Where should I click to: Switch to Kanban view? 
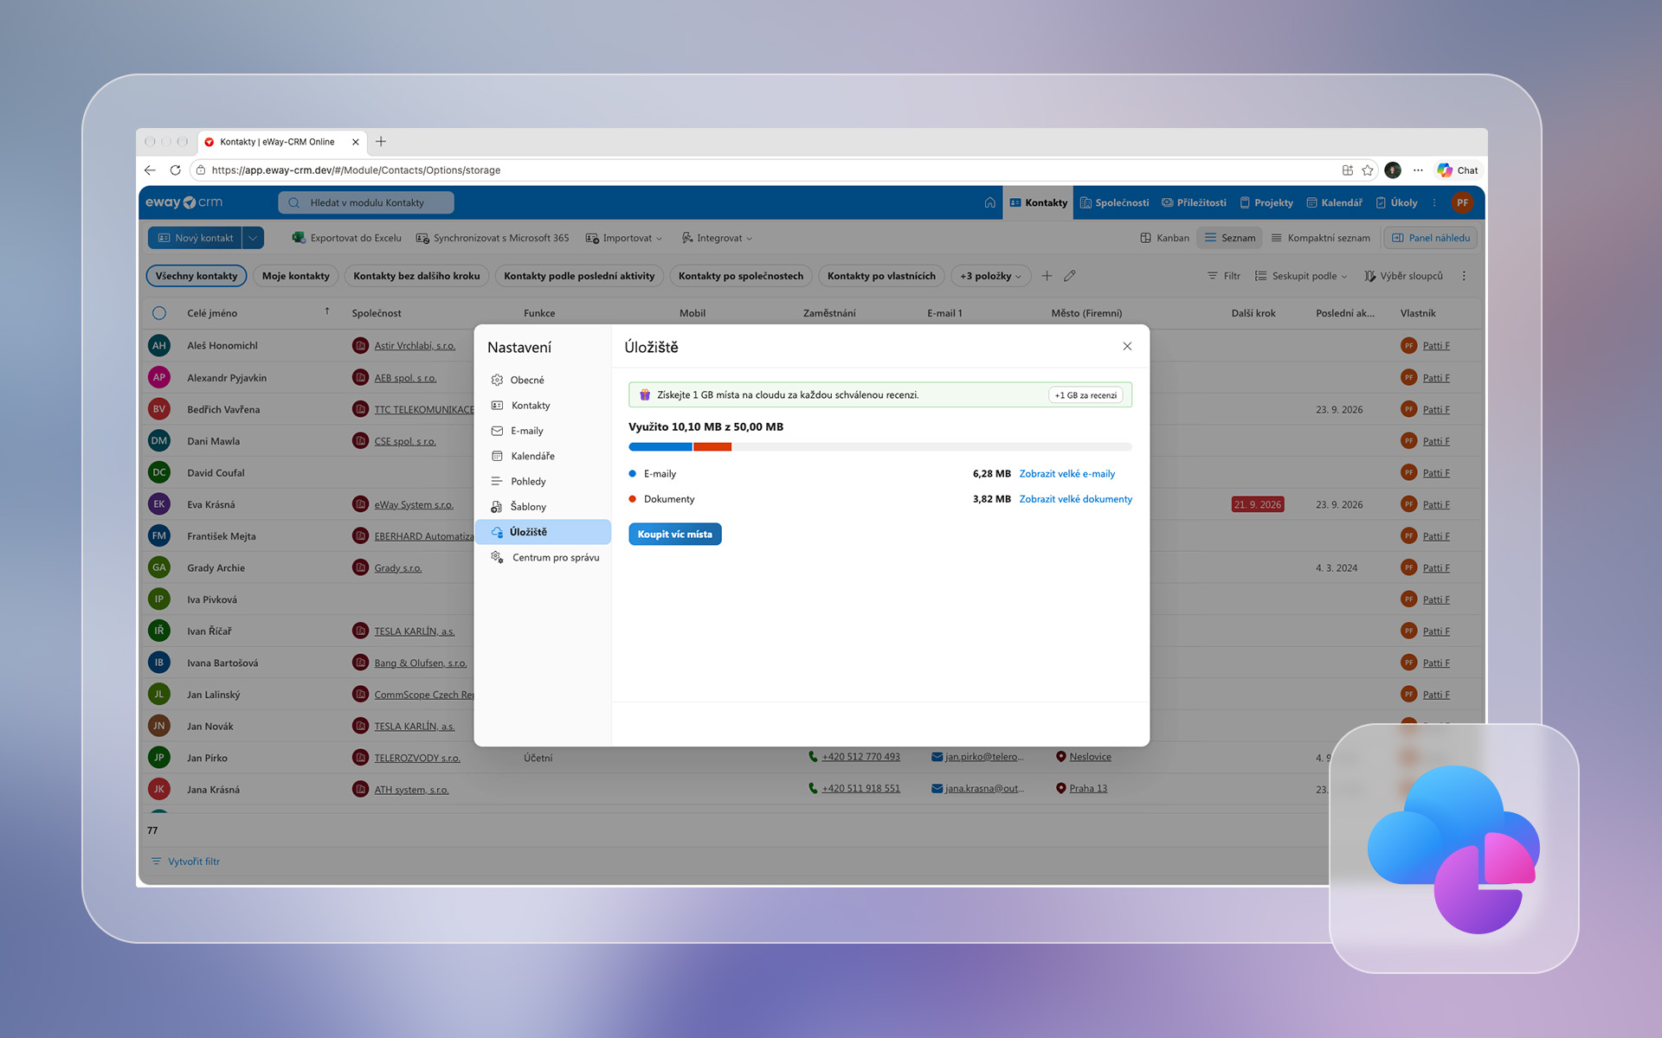coord(1164,238)
